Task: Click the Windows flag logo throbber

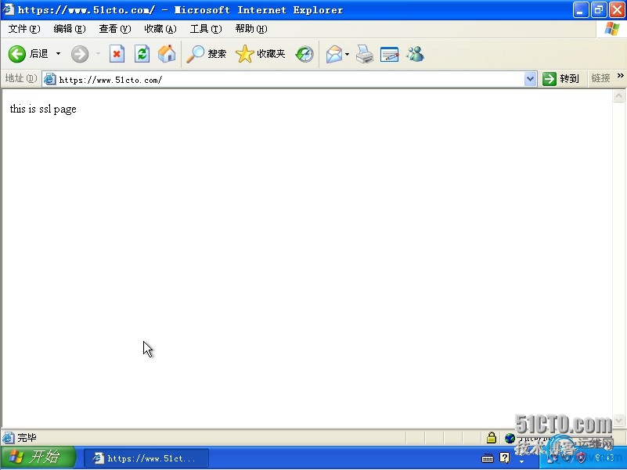Action: coord(612,29)
